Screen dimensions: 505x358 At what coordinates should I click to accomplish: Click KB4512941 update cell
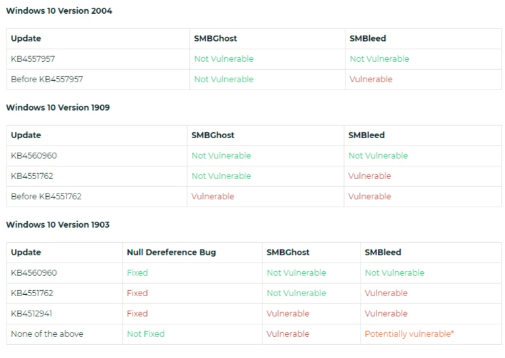point(33,313)
